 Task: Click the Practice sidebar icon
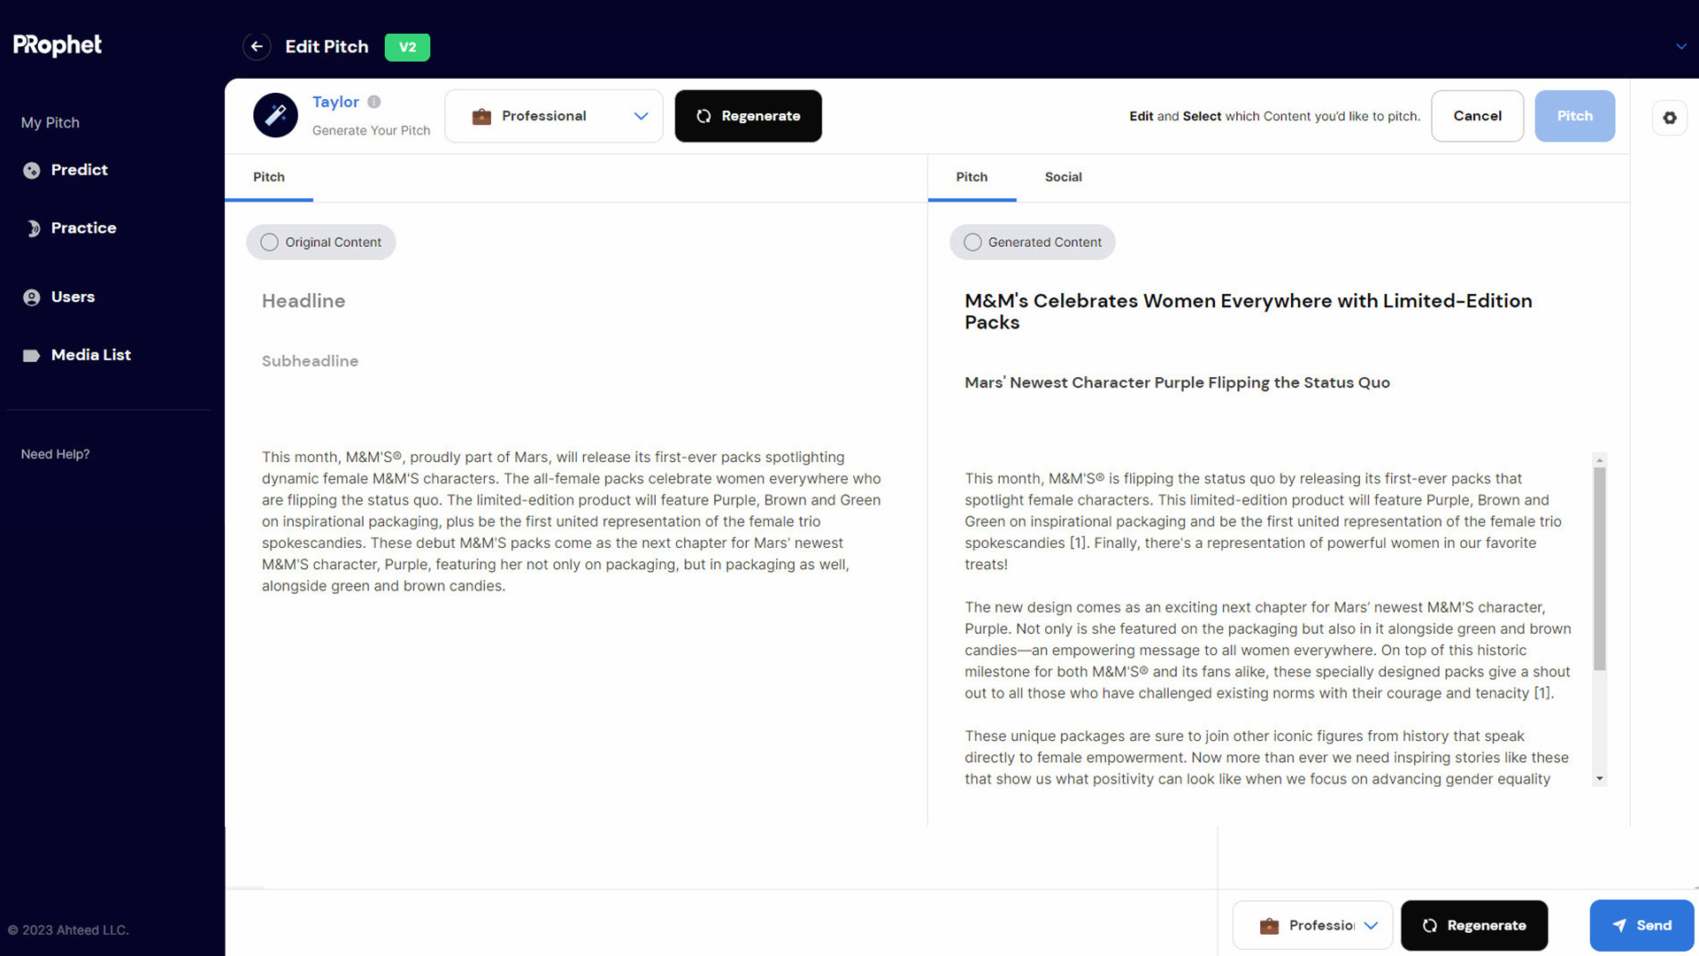[x=33, y=228]
